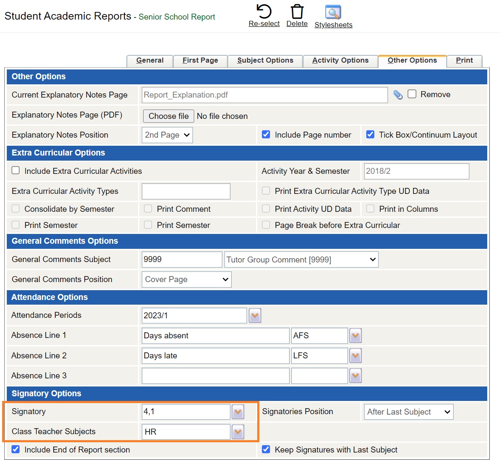Open the Stylesheets magnifier icon
Viewport: 500px width, 467px height.
tap(333, 12)
